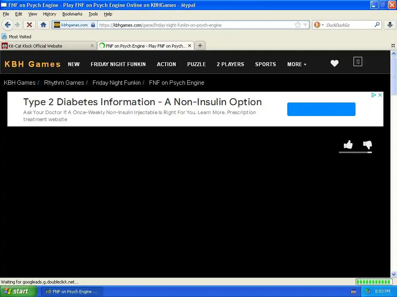Click the Most Visited bookmarks folder

16,37
